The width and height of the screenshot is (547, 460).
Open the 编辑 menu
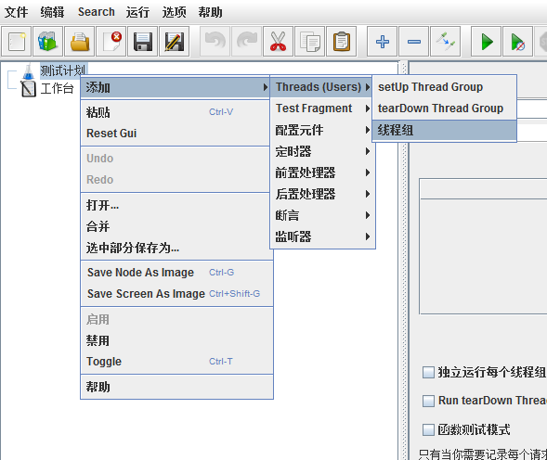[52, 12]
